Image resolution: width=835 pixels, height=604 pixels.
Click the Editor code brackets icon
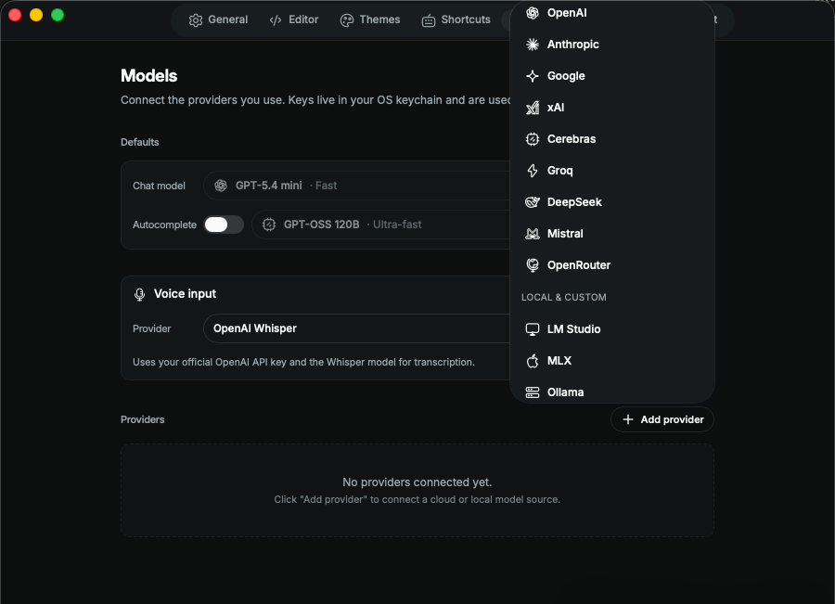[x=276, y=20]
